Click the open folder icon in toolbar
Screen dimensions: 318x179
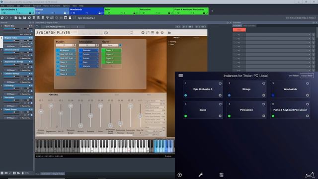(20, 18)
